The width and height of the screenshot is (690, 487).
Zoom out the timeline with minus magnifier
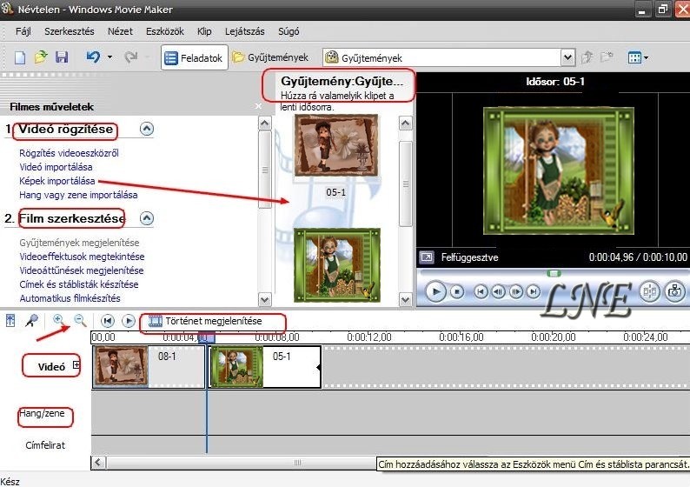point(80,320)
